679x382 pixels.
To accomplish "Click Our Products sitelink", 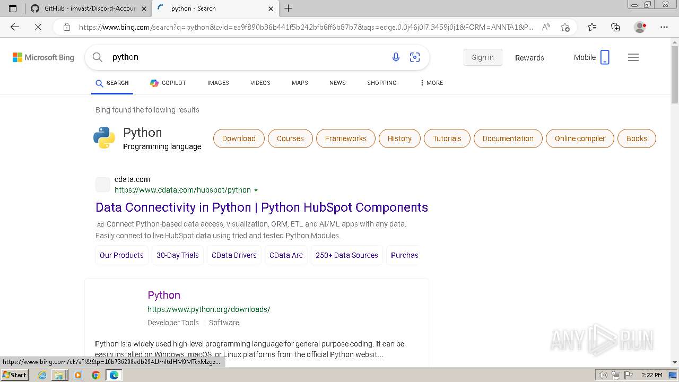I will 121,255.
